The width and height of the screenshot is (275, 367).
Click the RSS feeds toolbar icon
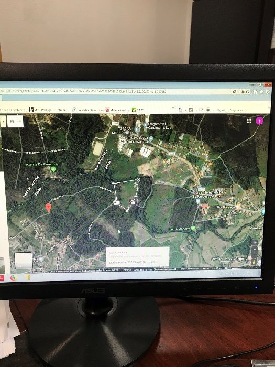click(191, 110)
